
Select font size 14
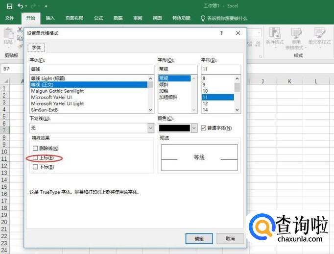(218, 110)
